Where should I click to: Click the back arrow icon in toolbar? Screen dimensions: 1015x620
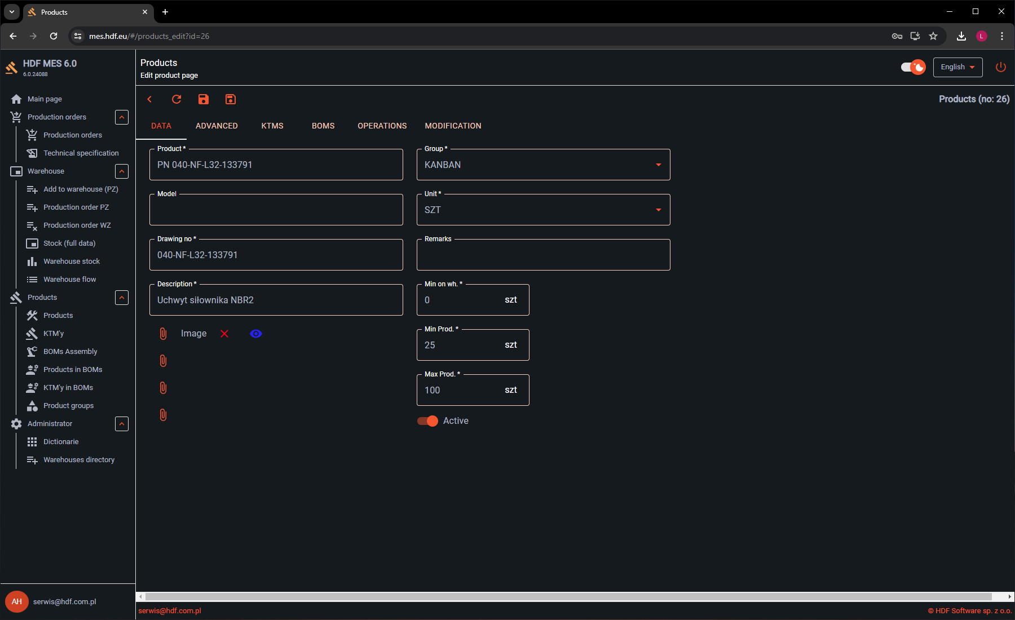tap(149, 99)
